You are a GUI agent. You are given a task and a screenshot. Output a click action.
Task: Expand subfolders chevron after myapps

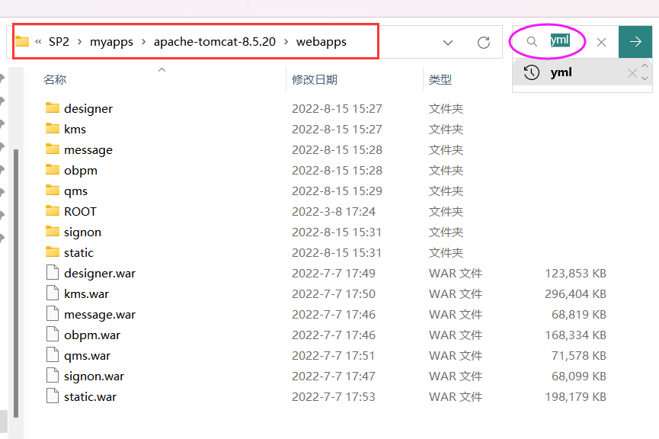click(x=144, y=42)
